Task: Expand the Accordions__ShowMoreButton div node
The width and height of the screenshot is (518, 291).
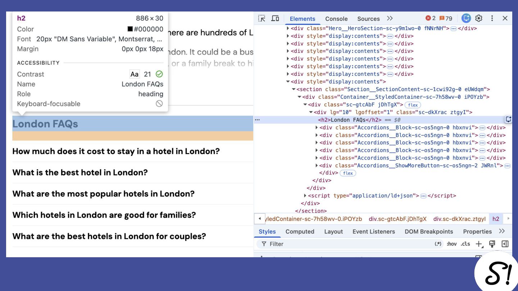Action: 317,166
